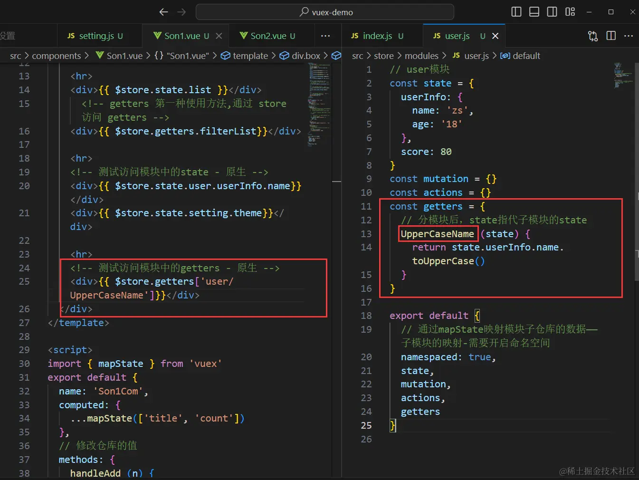This screenshot has height=480, width=639.
Task: Click 'const actions = {}' in user.js
Action: (440, 192)
